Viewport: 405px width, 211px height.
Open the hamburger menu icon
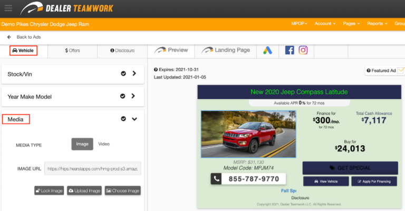8,8
